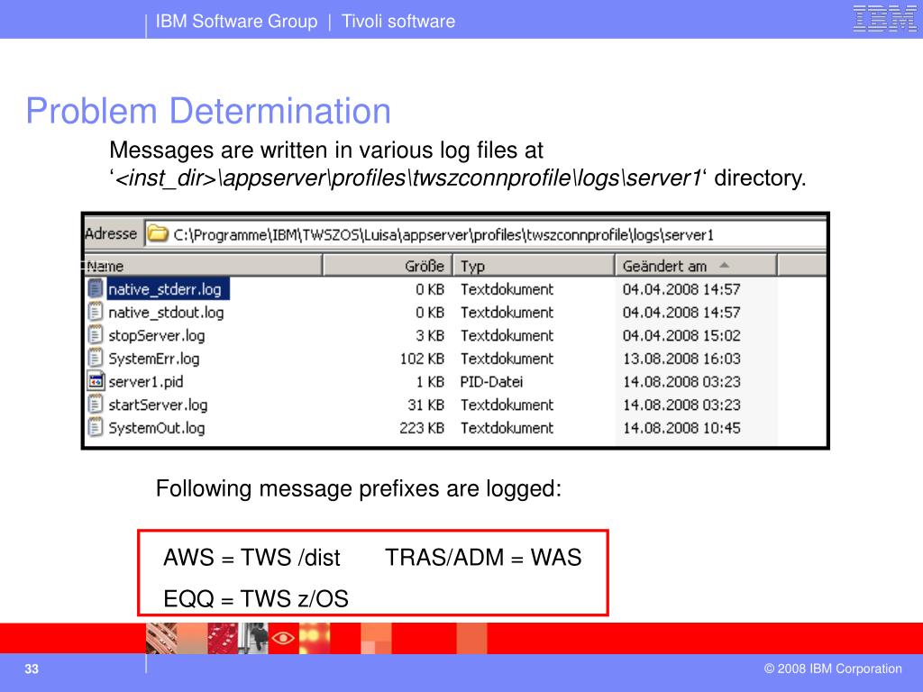Image resolution: width=923 pixels, height=692 pixels.
Task: Click the 31 KB size value
Action: pyautogui.click(x=426, y=405)
